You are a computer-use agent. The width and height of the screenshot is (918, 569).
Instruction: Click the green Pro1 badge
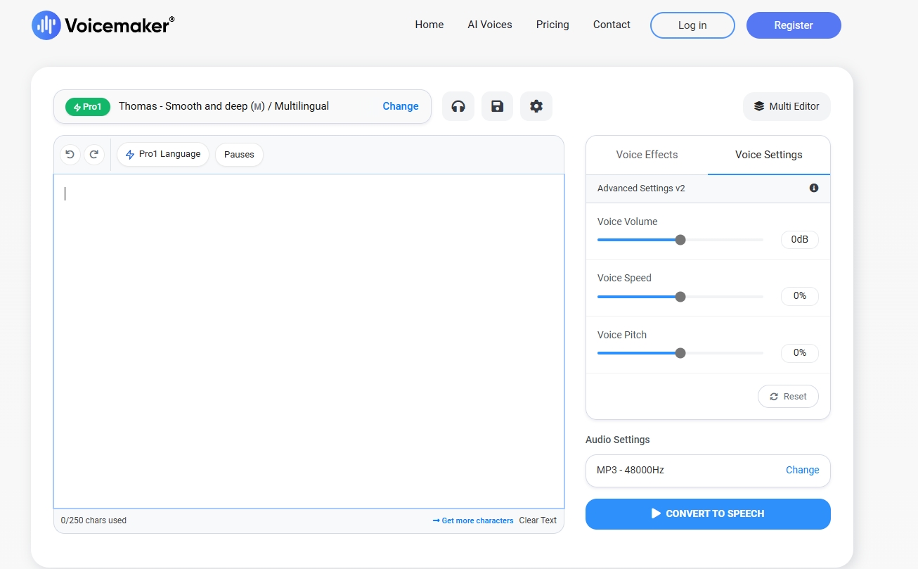point(88,107)
